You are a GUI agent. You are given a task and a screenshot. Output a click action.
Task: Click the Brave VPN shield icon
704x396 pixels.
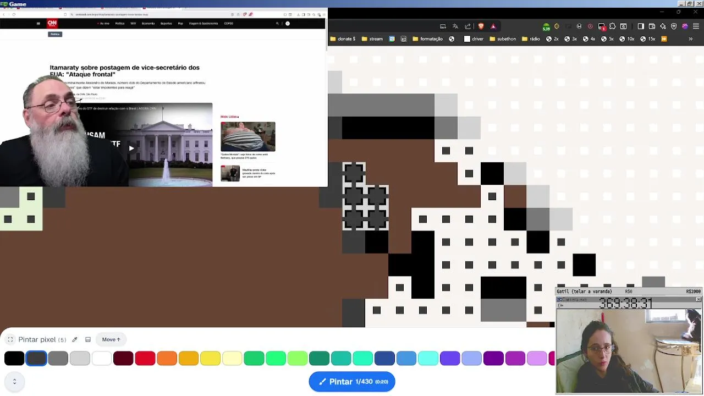(674, 26)
